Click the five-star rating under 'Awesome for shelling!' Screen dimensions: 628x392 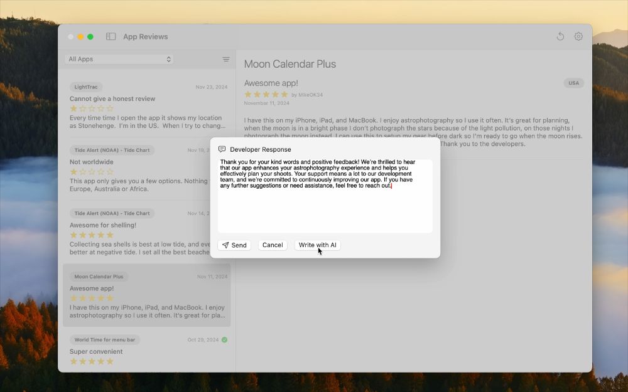[92, 235]
